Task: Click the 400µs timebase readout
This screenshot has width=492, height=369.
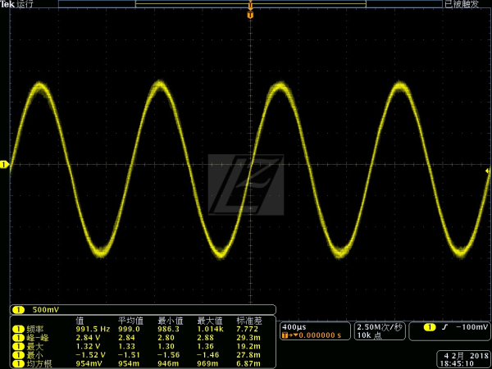Action: click(294, 327)
